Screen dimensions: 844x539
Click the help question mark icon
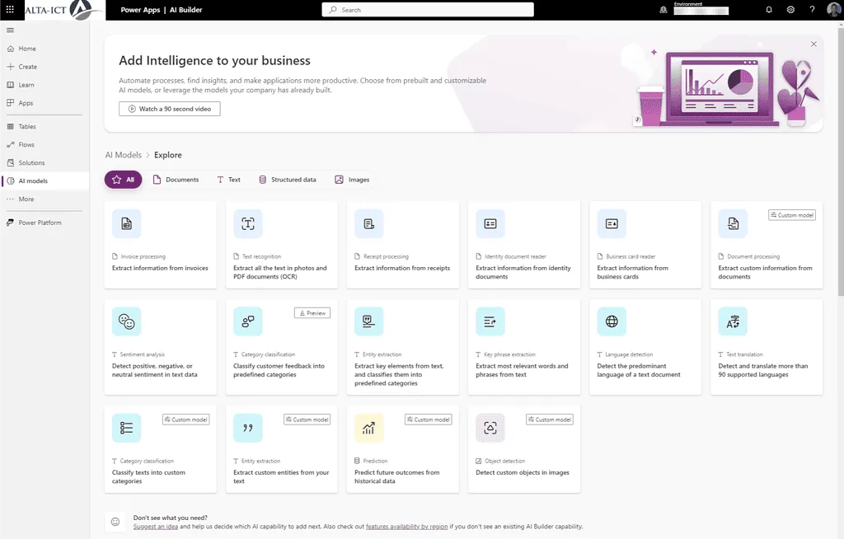click(812, 10)
